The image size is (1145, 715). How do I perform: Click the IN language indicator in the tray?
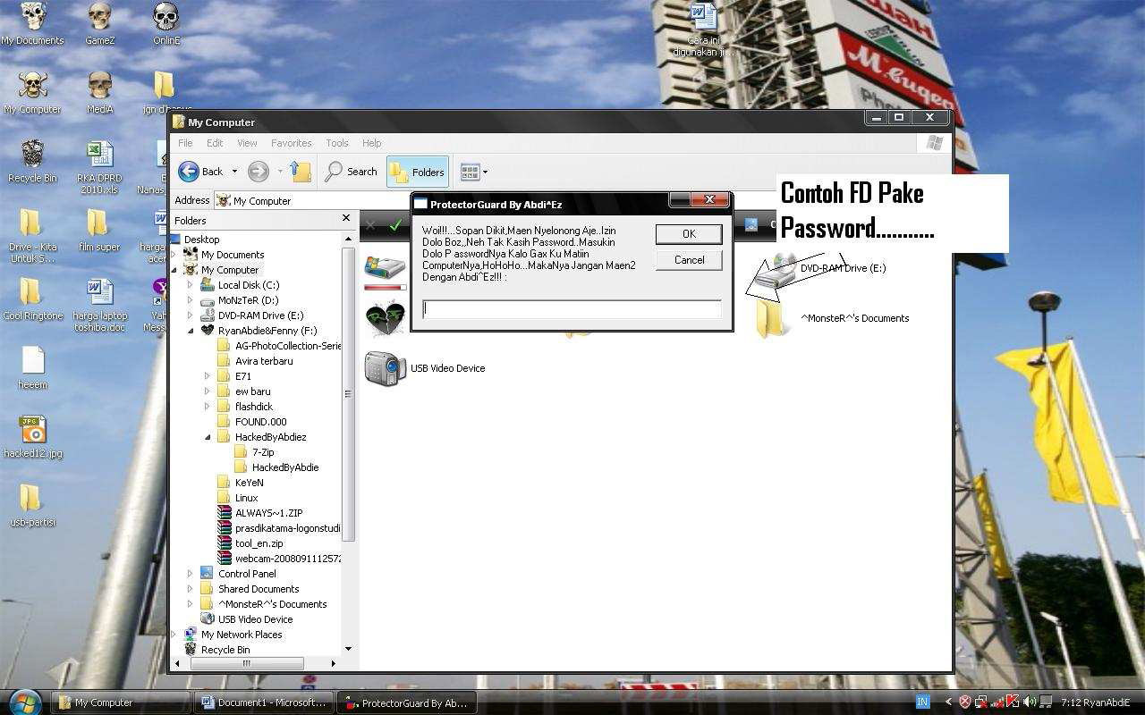point(923,702)
